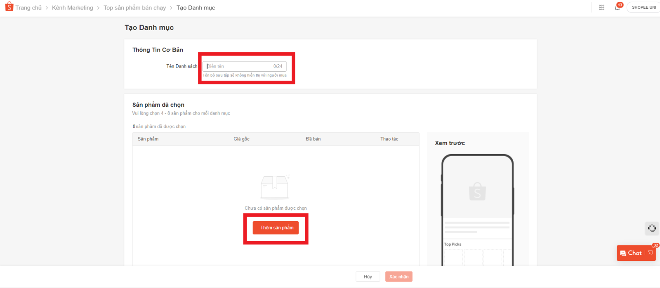The image size is (660, 288).
Task: Click the empty box illustration icon
Action: pyautogui.click(x=275, y=187)
